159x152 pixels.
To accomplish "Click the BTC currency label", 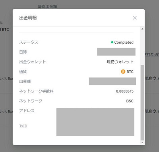I will point(130,71).
